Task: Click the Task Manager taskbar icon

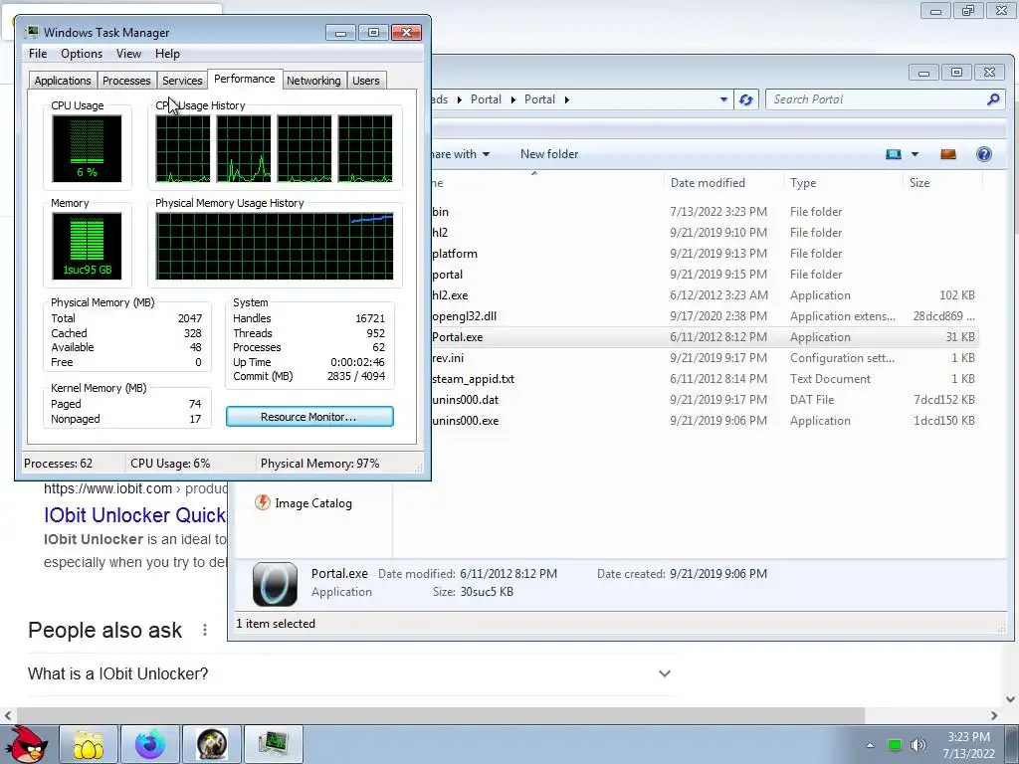Action: click(273, 744)
